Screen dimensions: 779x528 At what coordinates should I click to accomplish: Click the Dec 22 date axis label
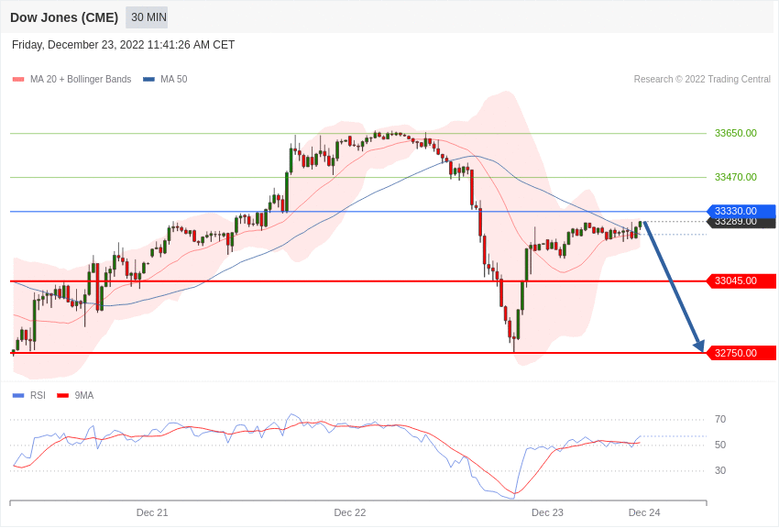tap(350, 512)
